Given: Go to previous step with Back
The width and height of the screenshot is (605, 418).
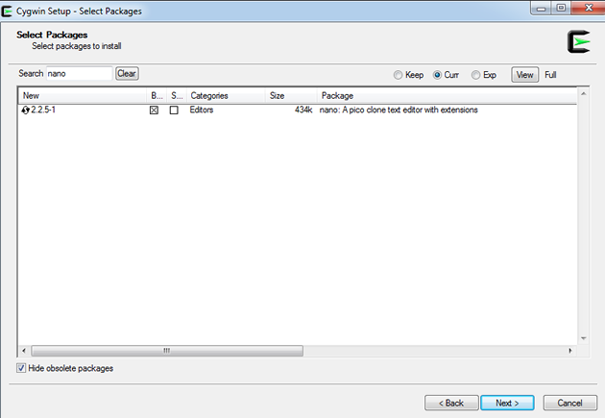Looking at the screenshot, I should (x=451, y=403).
